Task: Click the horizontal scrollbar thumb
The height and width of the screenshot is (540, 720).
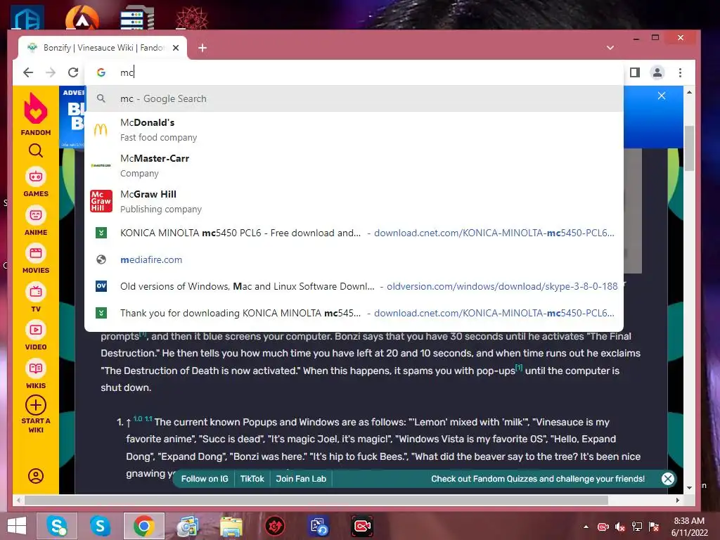Action: pyautogui.click(x=316, y=500)
